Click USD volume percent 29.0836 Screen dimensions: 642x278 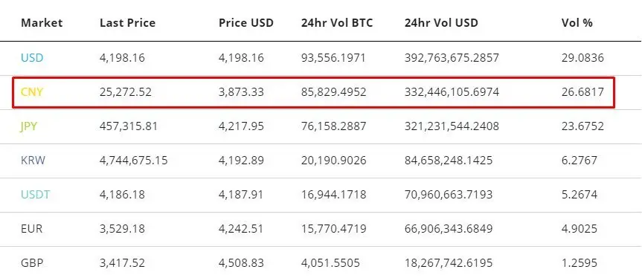pyautogui.click(x=582, y=58)
